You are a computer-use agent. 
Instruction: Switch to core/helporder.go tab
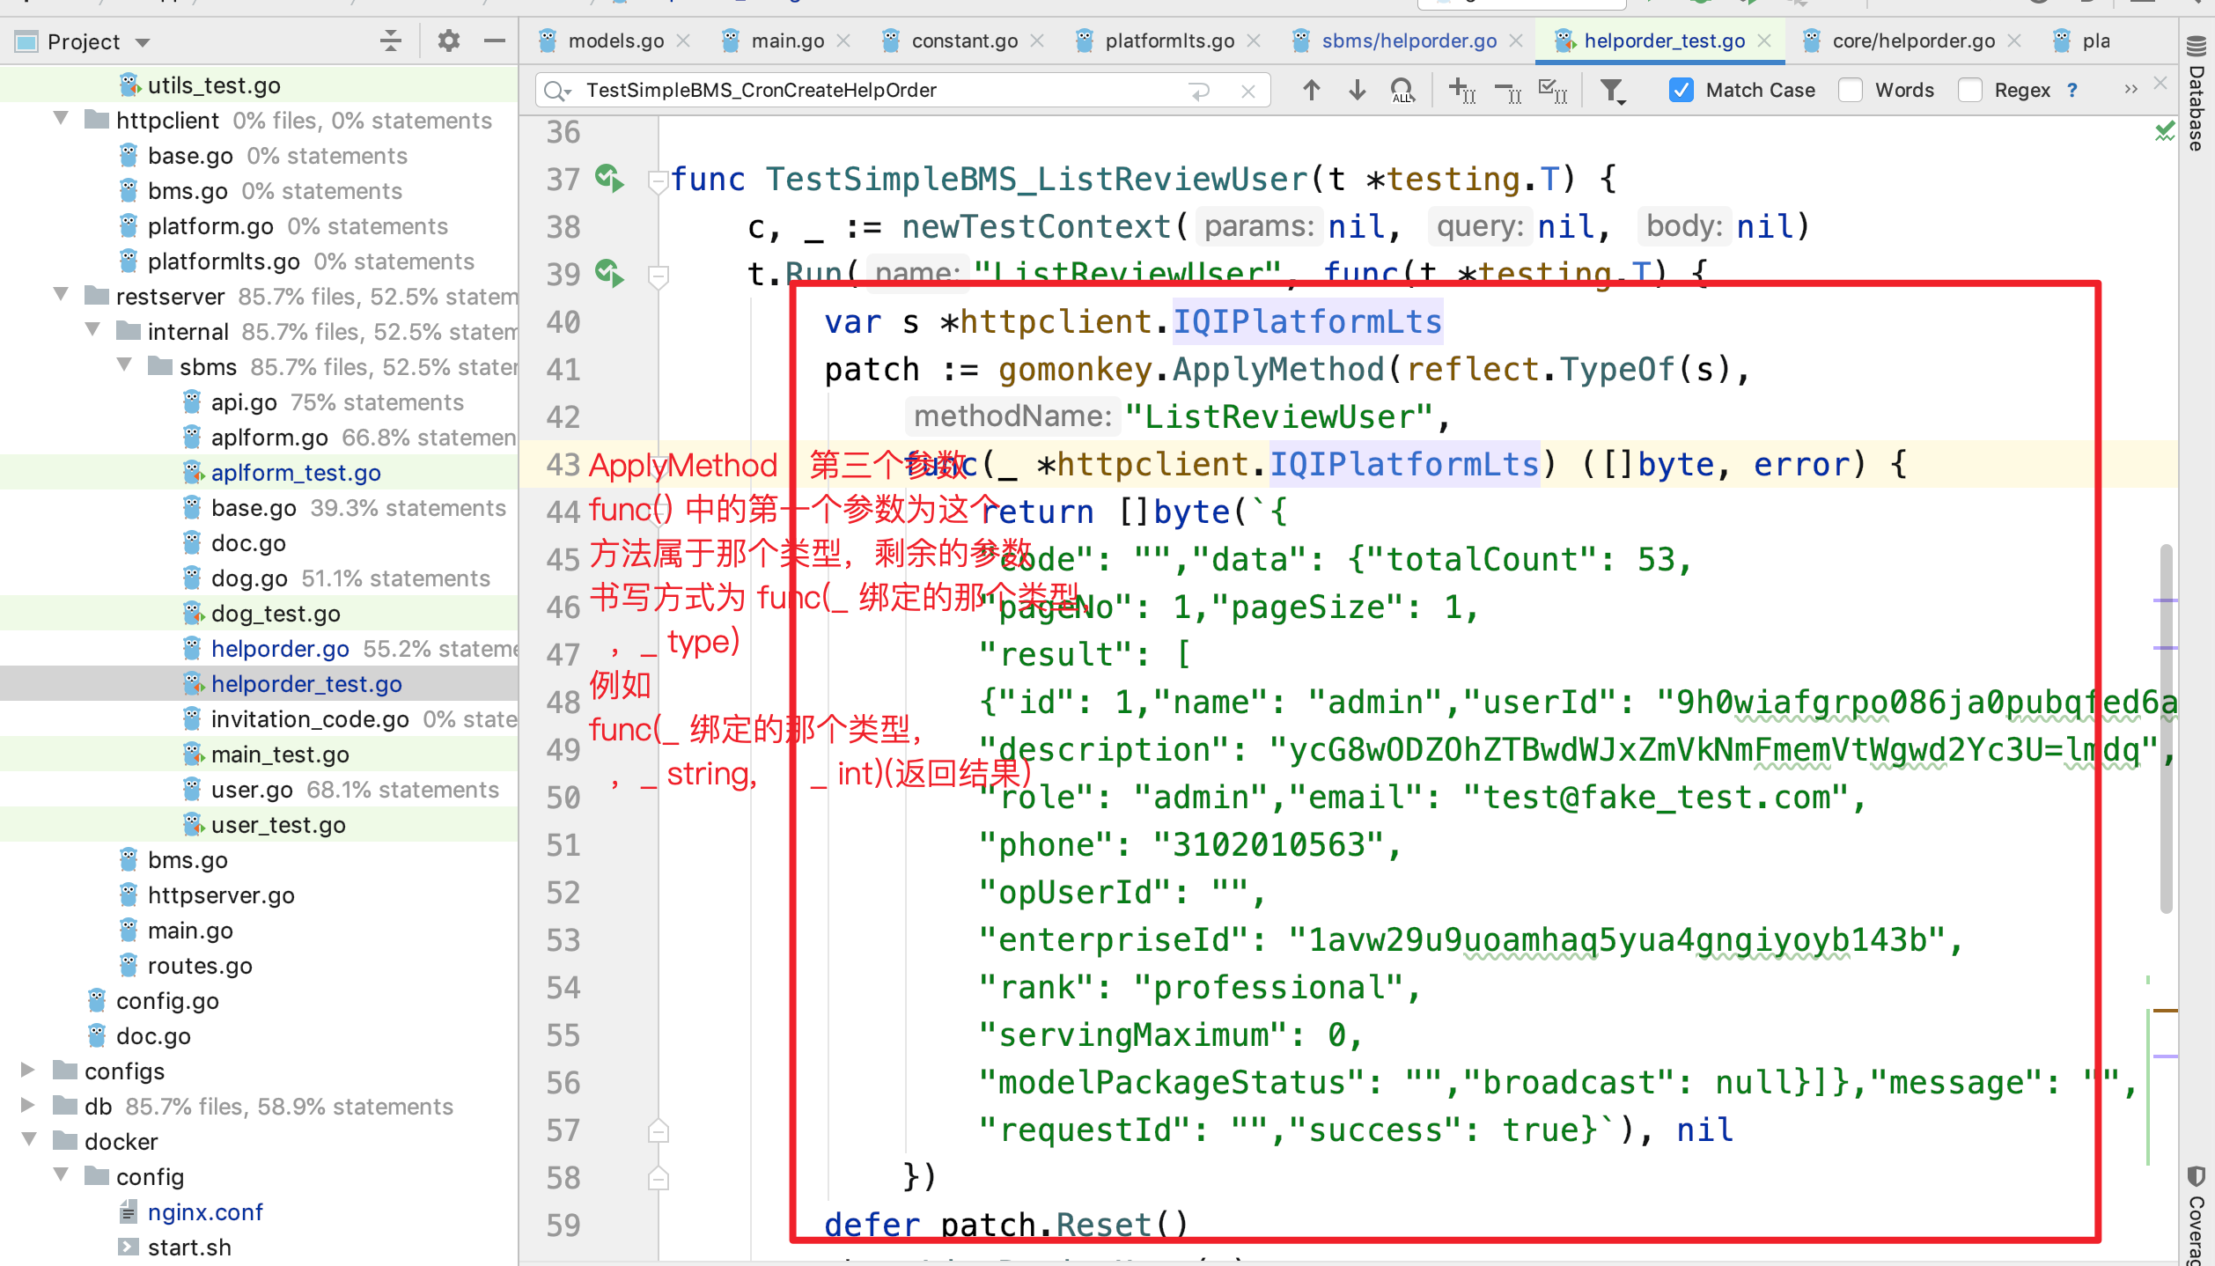click(1913, 40)
